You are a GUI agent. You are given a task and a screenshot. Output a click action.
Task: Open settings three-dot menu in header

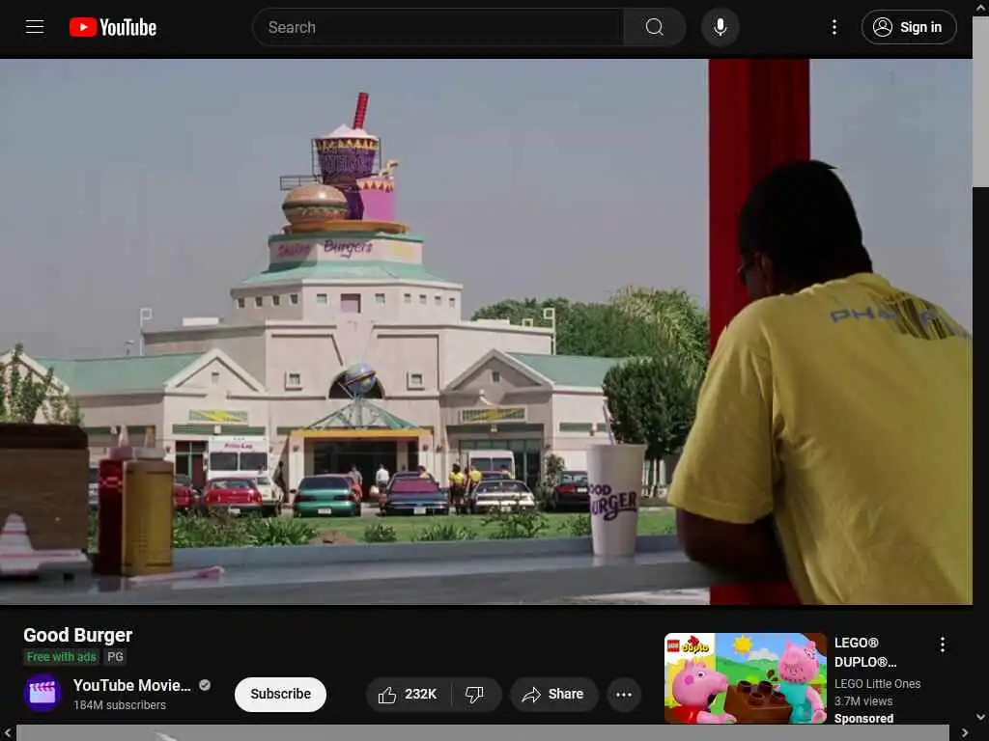[834, 27]
